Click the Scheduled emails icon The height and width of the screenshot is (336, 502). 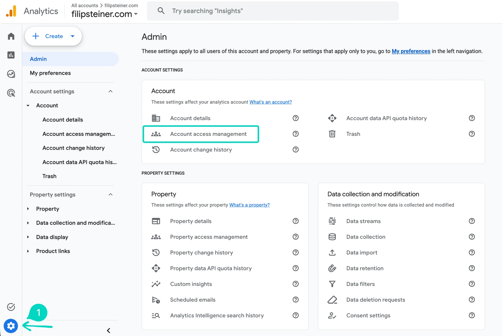156,300
